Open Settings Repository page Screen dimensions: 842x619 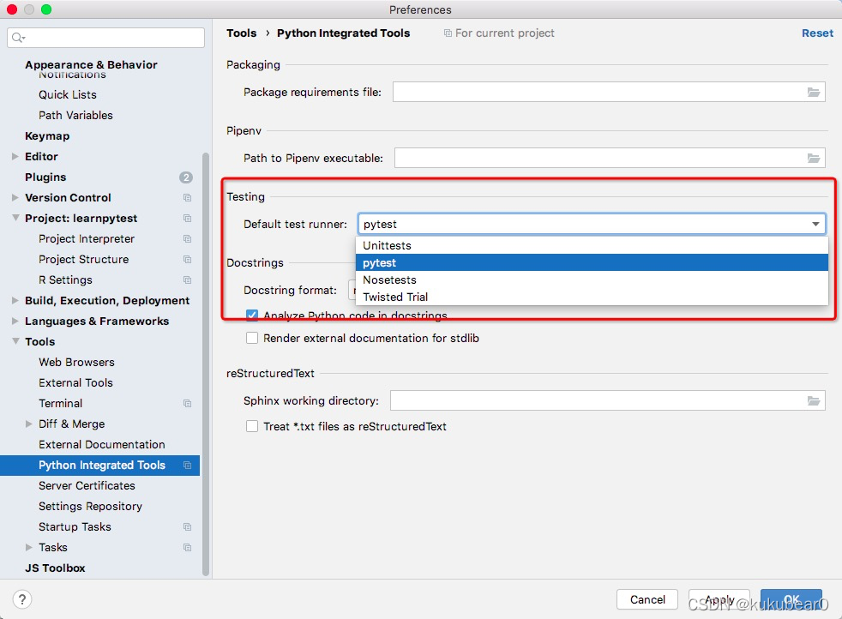[90, 506]
